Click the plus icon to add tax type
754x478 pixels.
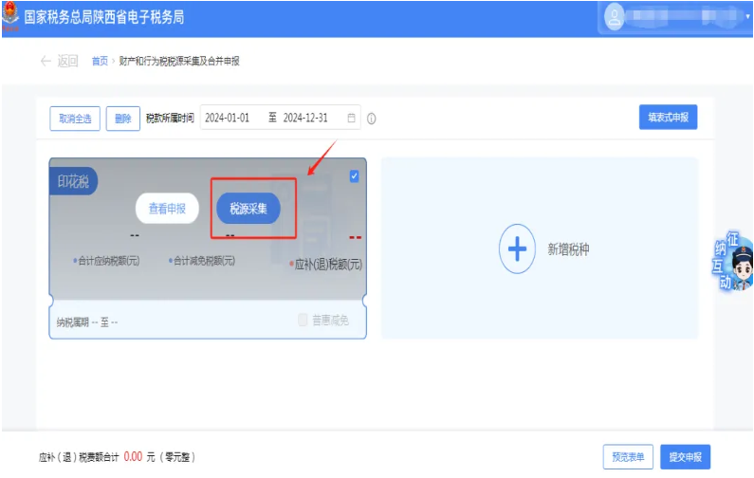[x=517, y=249]
